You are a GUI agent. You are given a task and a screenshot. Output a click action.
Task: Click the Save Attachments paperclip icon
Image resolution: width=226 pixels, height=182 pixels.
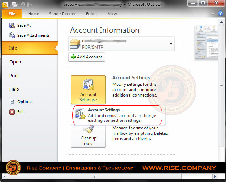12,35
